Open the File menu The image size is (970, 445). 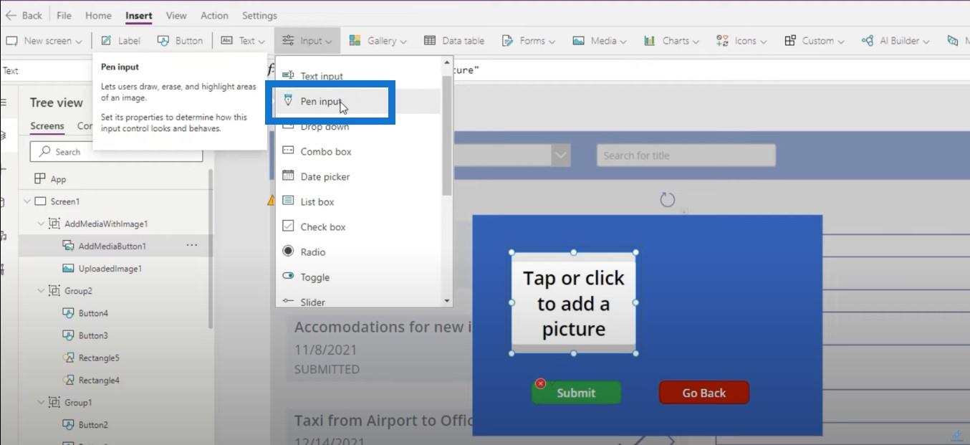[x=64, y=15]
